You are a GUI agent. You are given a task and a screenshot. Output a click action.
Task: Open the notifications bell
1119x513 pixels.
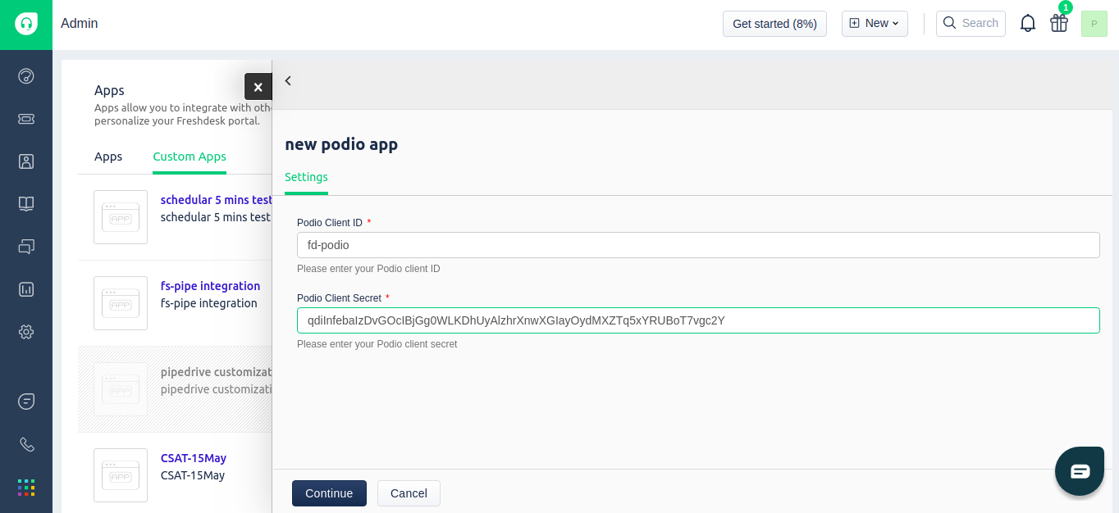1028,23
